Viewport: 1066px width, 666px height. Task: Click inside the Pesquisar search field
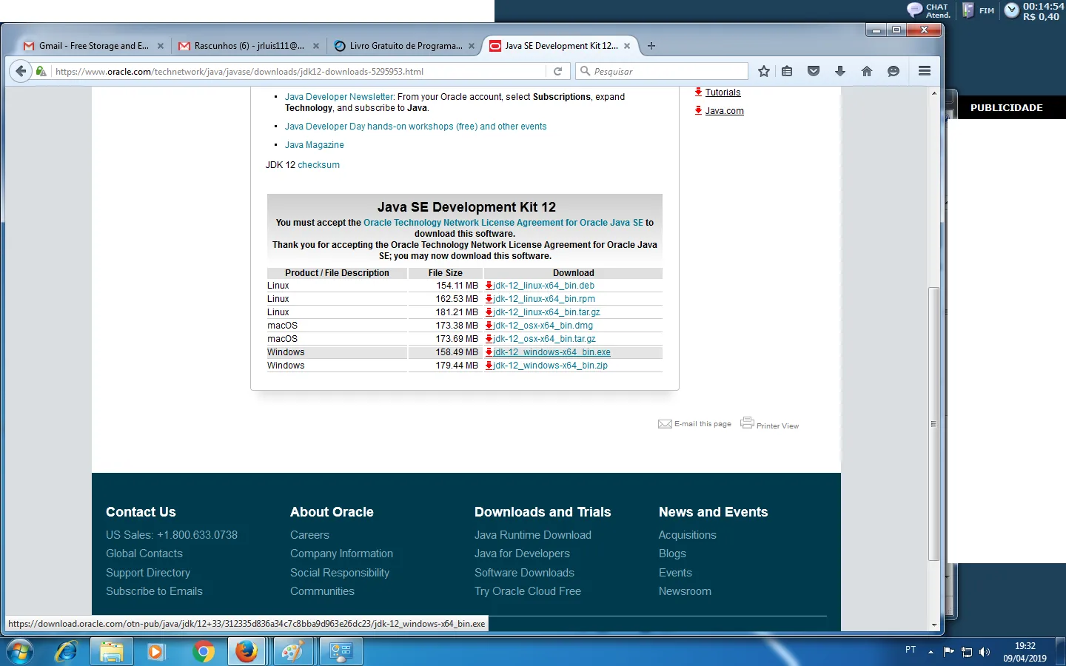tap(661, 71)
